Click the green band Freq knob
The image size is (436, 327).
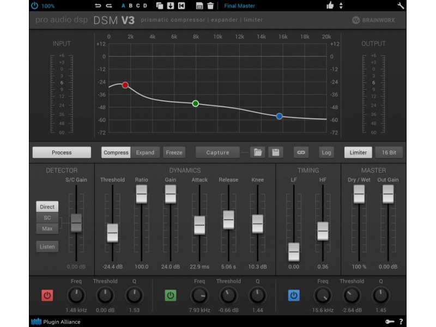199,295
